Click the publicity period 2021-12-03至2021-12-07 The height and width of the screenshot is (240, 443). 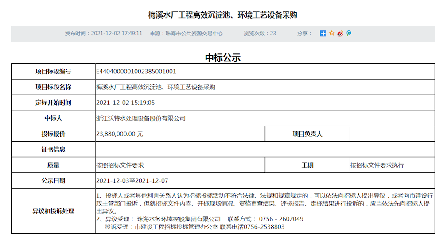click(132, 181)
